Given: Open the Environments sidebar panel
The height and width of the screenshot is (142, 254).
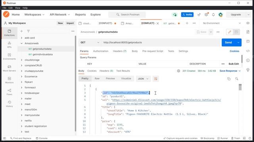Looking at the screenshot, I should (9, 56).
